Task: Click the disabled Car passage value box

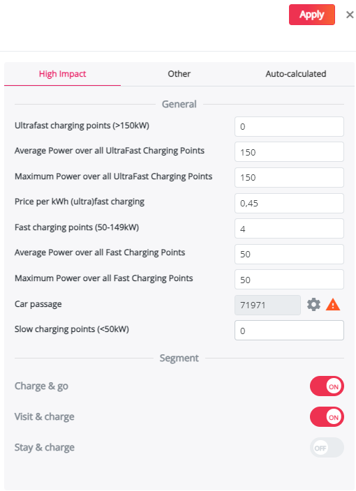Action: pos(267,305)
